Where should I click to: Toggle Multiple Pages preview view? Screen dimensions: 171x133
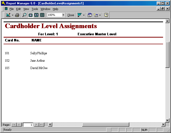pyautogui.click(x=42, y=15)
